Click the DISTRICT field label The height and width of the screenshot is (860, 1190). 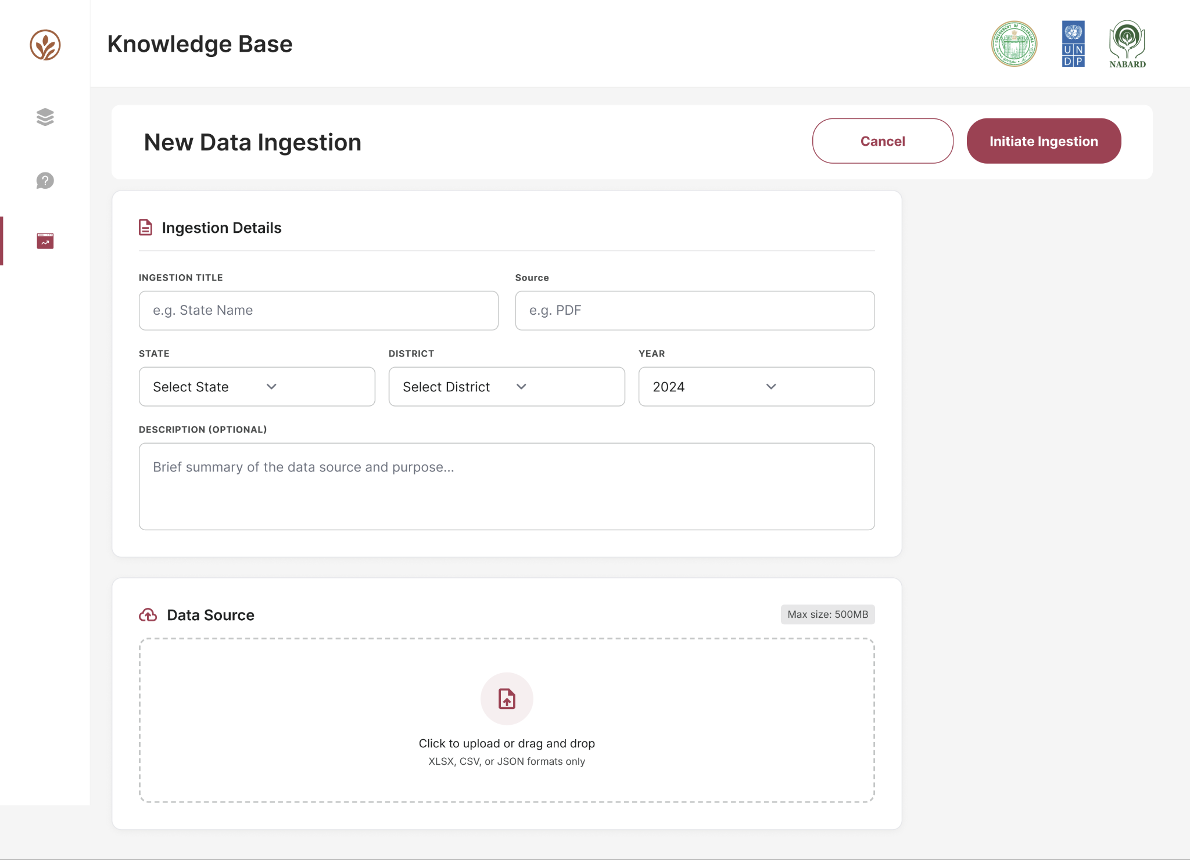(411, 354)
